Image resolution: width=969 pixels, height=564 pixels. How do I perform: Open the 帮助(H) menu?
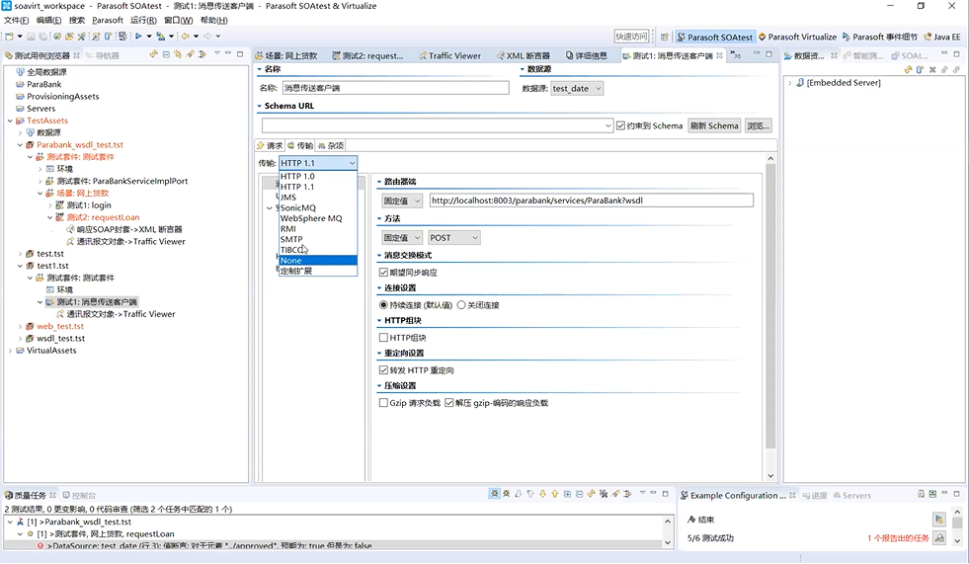coord(213,21)
